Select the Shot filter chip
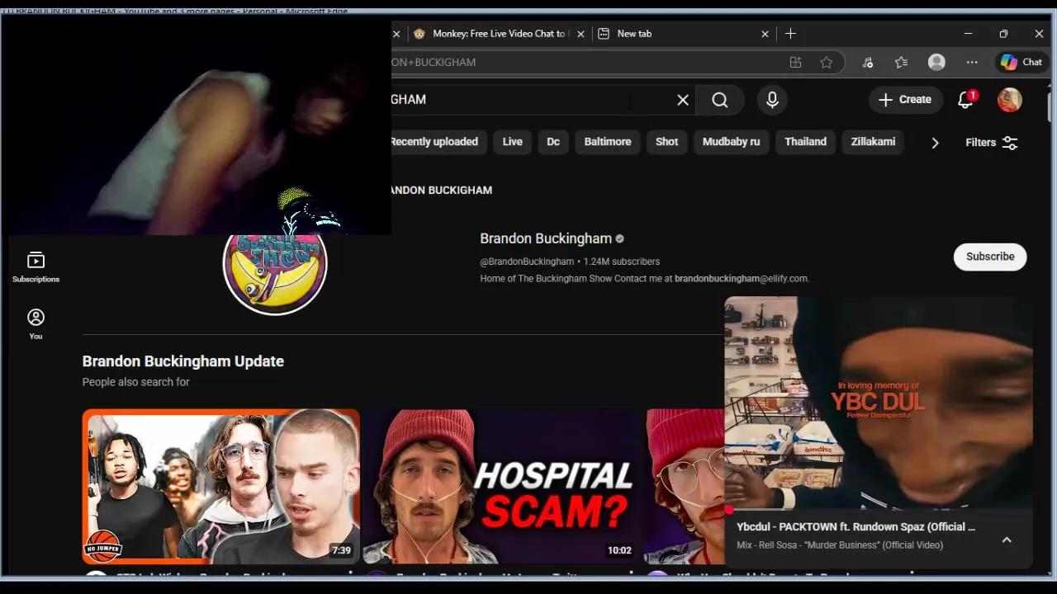 click(666, 142)
